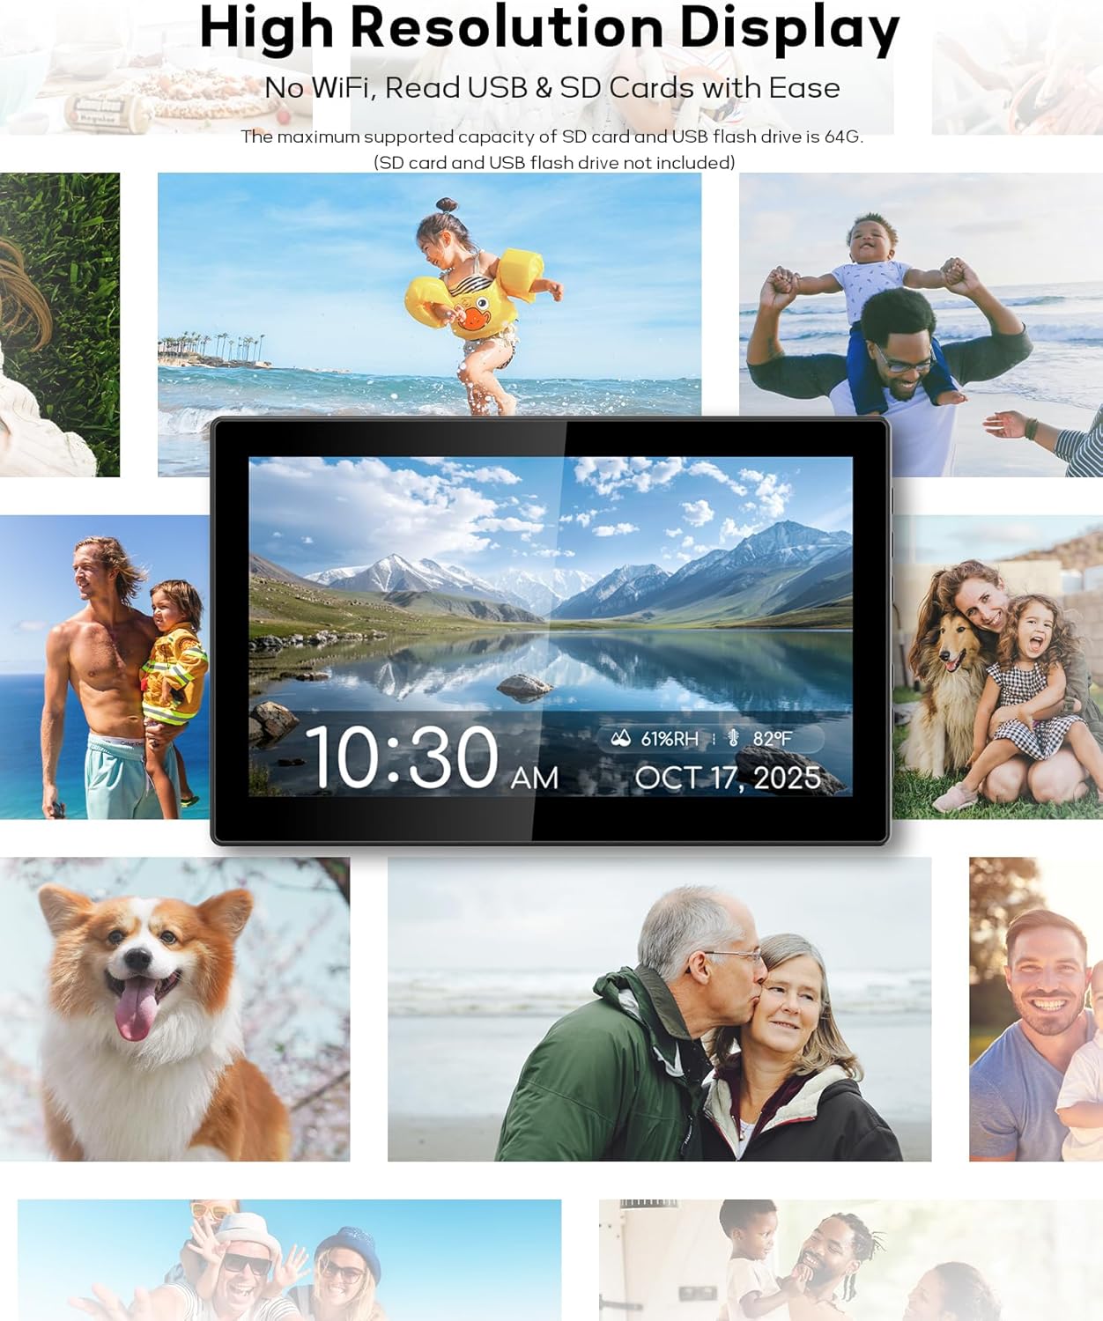This screenshot has width=1103, height=1321.
Task: Click the SD card disclaimer line
Action: pyautogui.click(x=553, y=161)
